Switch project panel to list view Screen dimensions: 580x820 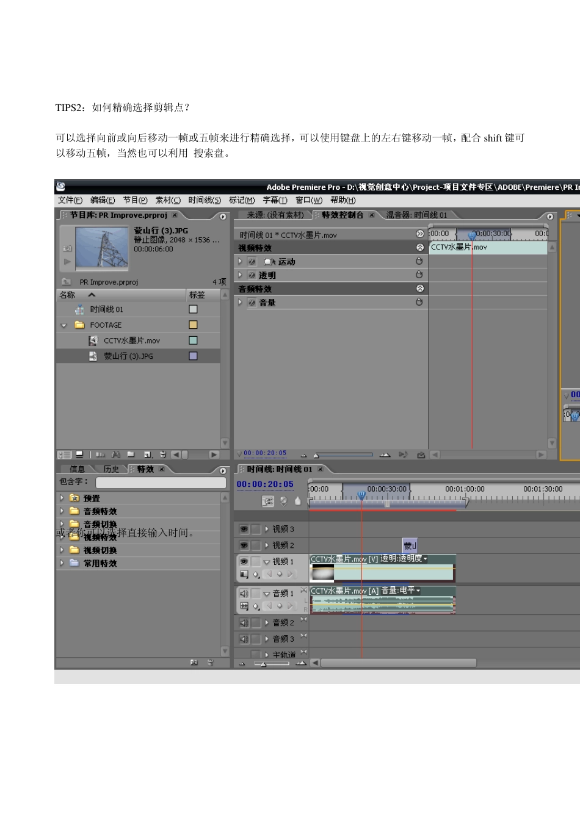point(64,455)
